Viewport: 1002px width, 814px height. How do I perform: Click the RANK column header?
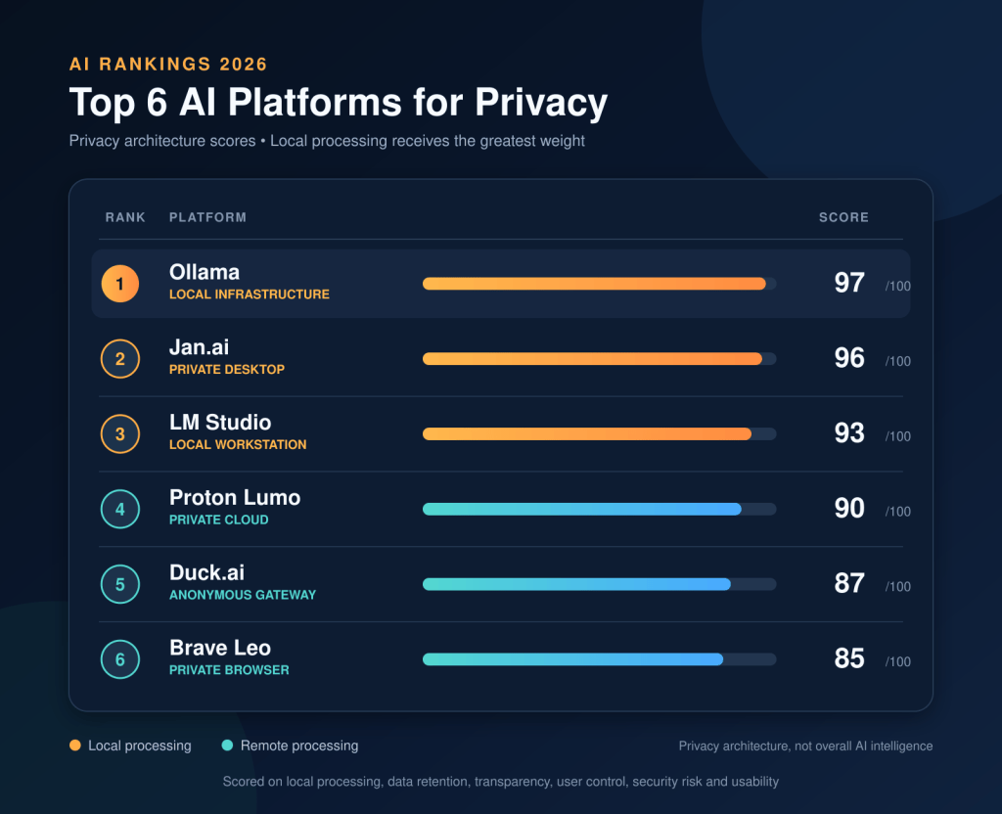pos(125,217)
